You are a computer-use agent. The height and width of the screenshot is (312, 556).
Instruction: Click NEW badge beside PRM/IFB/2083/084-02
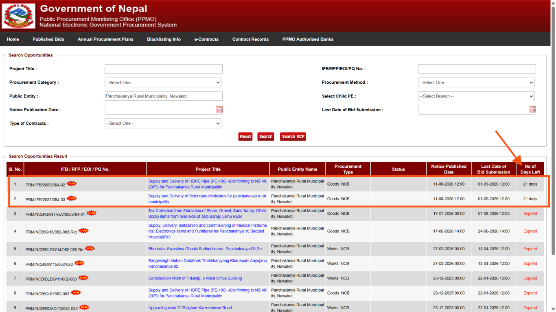tap(72, 184)
